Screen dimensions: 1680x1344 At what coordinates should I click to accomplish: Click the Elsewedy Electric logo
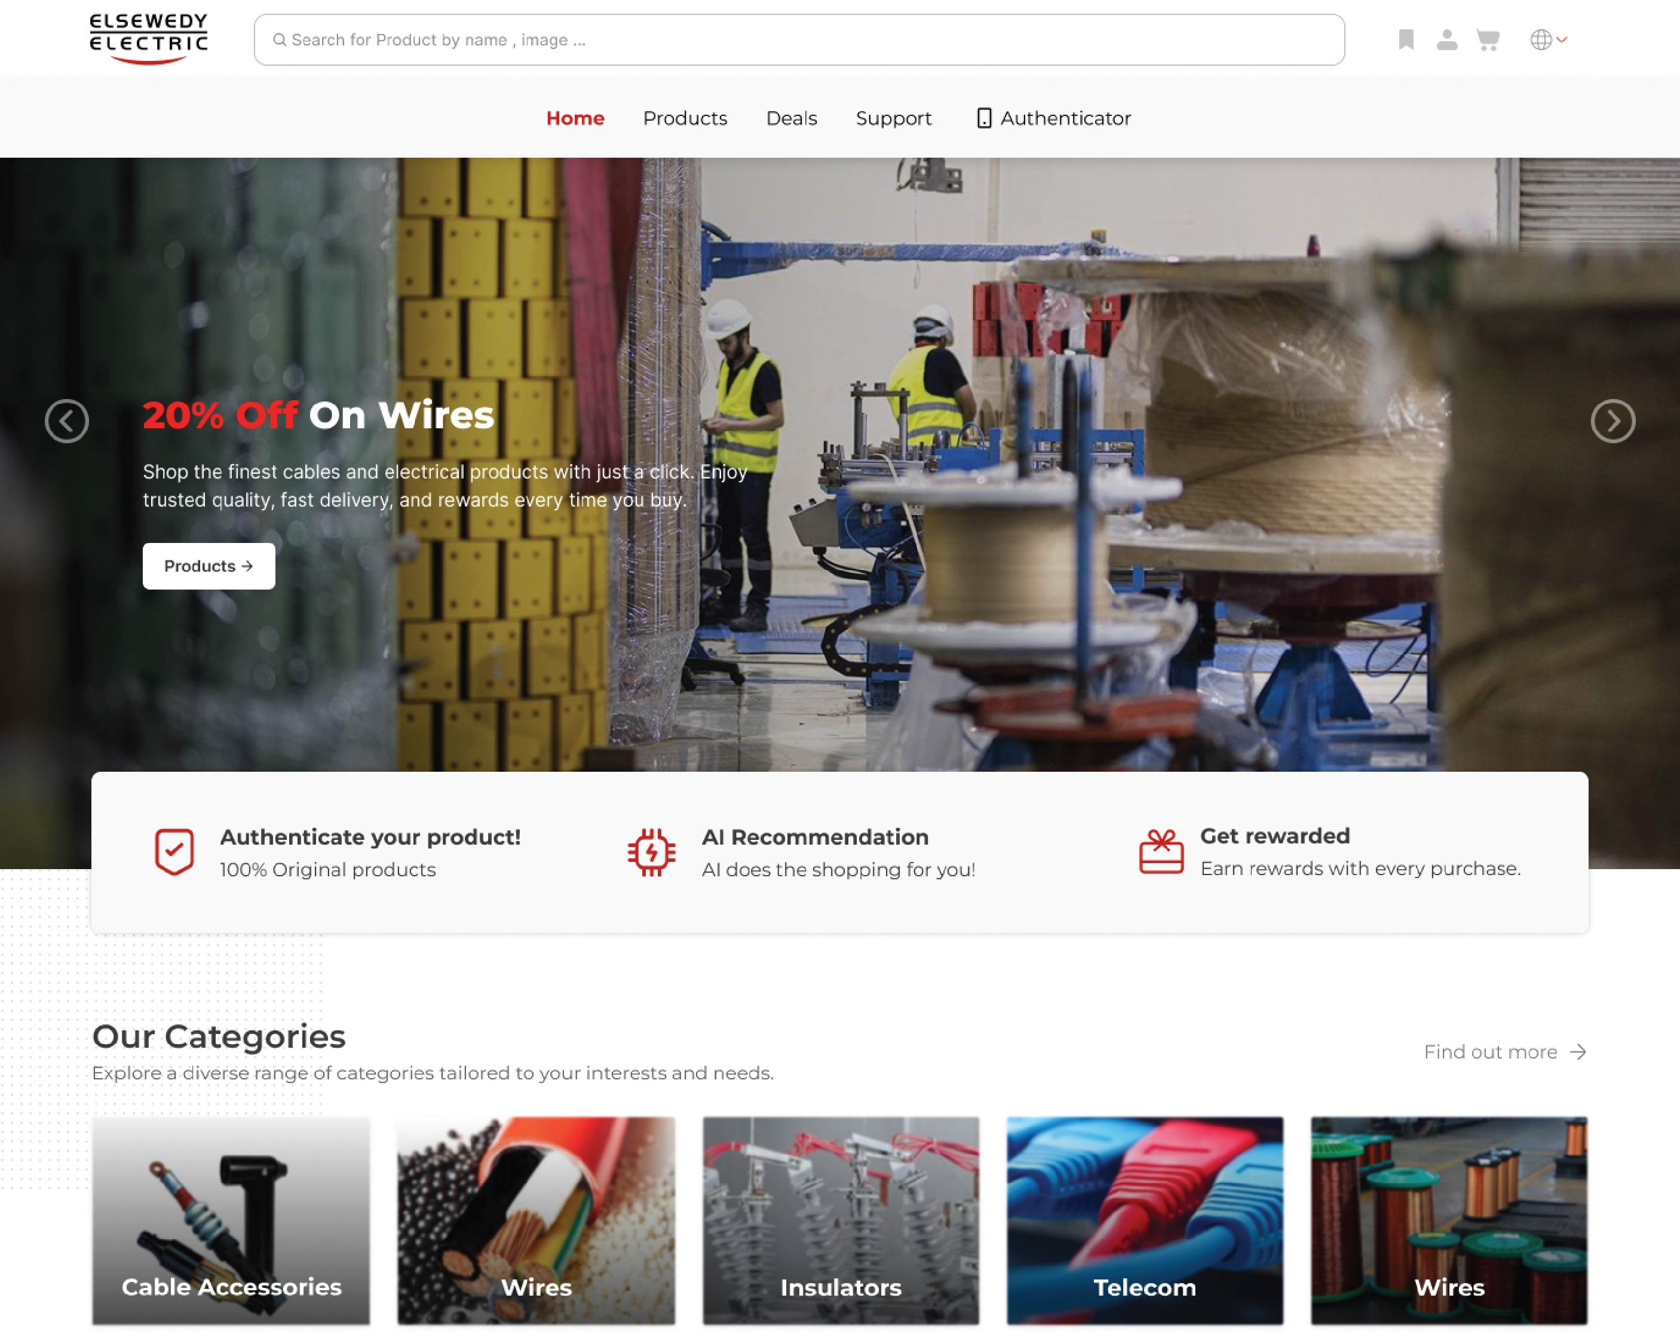click(148, 38)
